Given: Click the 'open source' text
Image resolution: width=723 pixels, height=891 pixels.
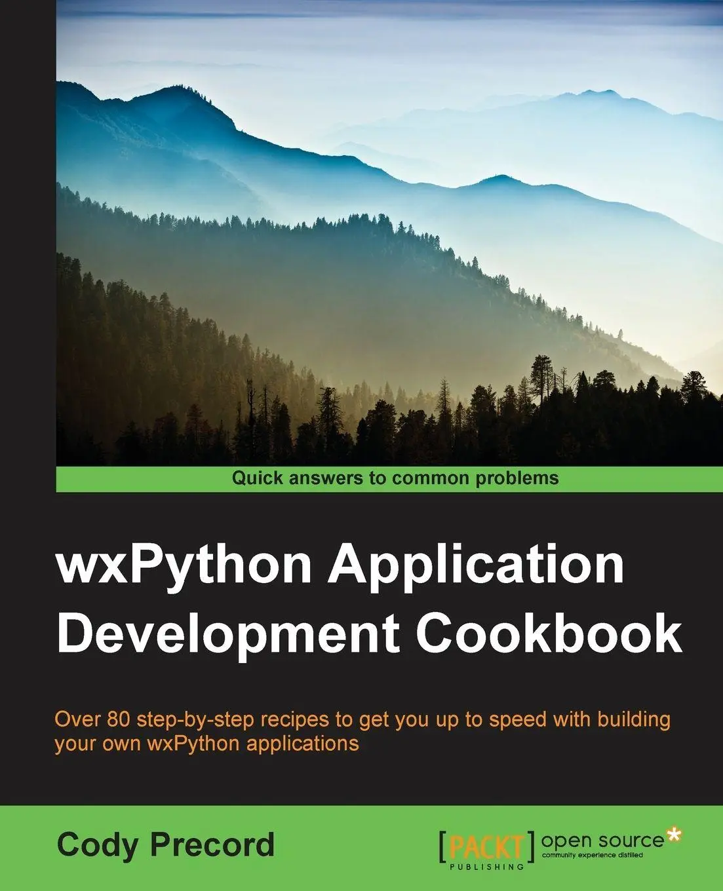Looking at the screenshot, I should click(x=603, y=841).
